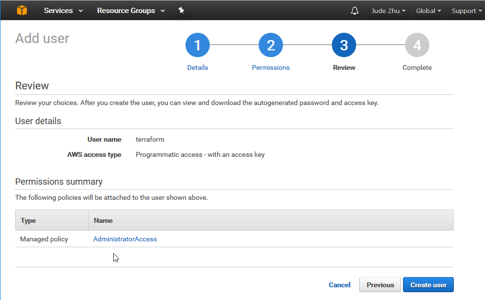Click the Create user button
485x300 pixels.
[x=428, y=285]
